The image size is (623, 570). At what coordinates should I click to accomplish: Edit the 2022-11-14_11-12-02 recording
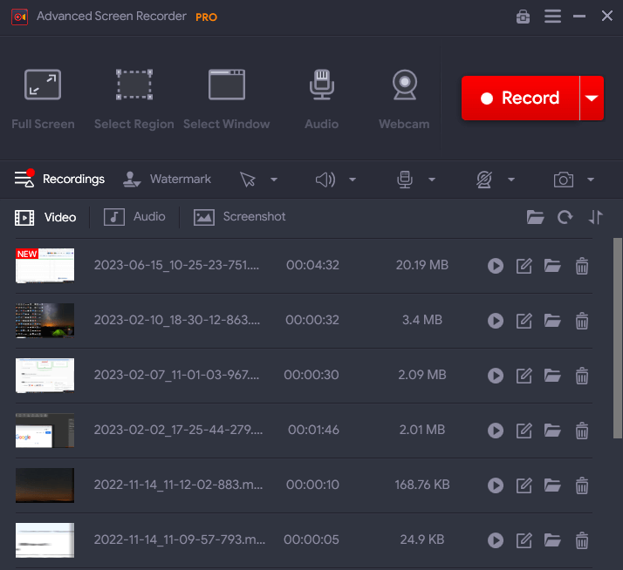[524, 485]
